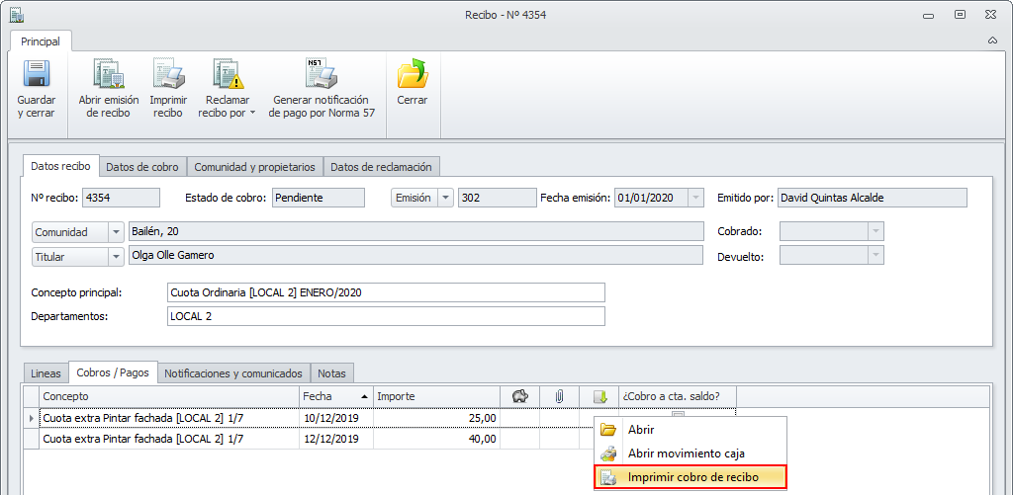1013x495 pixels.
Task: Open the Cobrado date dropdown
Action: tap(875, 231)
